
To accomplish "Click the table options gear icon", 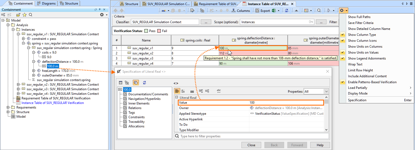I will [342, 11].
